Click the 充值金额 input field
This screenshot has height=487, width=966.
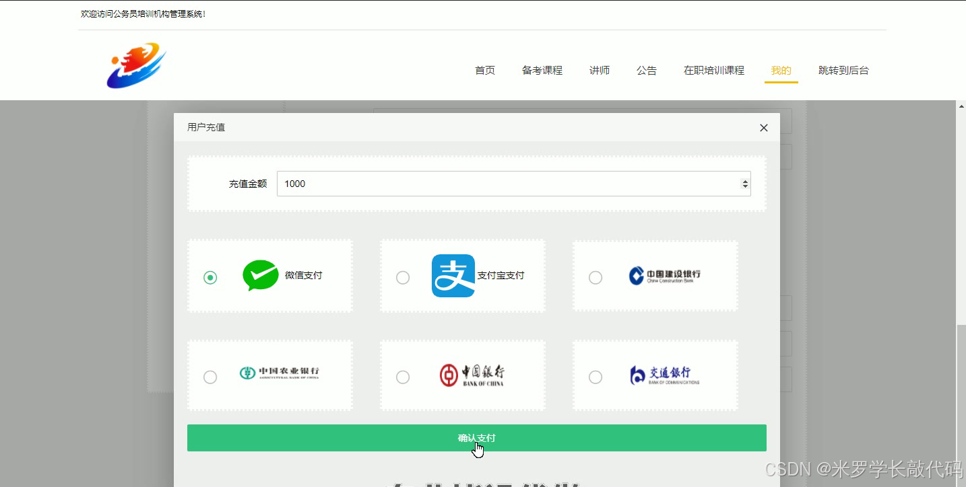coord(514,184)
